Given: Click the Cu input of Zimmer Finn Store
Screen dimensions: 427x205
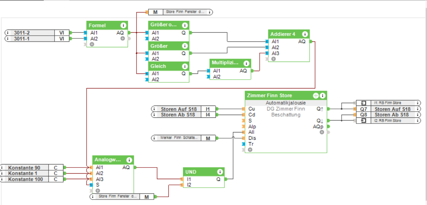Looking at the screenshot, I should click(x=251, y=109).
